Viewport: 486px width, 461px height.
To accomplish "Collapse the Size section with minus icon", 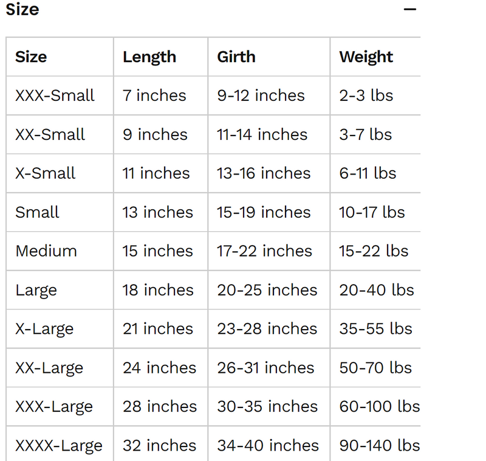I will point(409,9).
